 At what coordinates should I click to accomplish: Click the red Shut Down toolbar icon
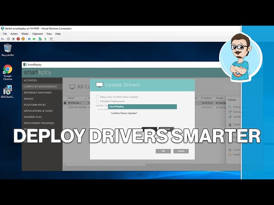tap(18, 39)
